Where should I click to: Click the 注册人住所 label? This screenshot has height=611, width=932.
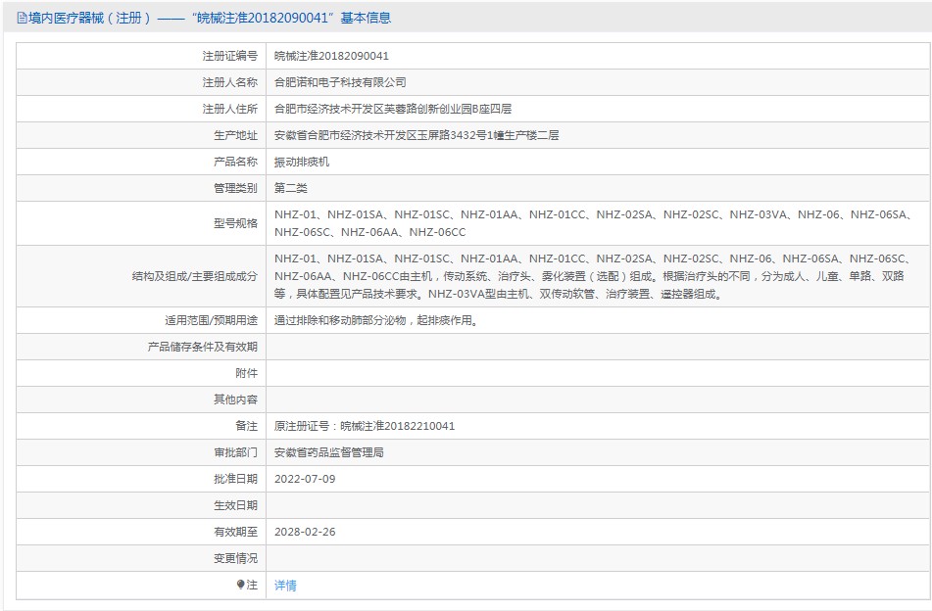230,110
